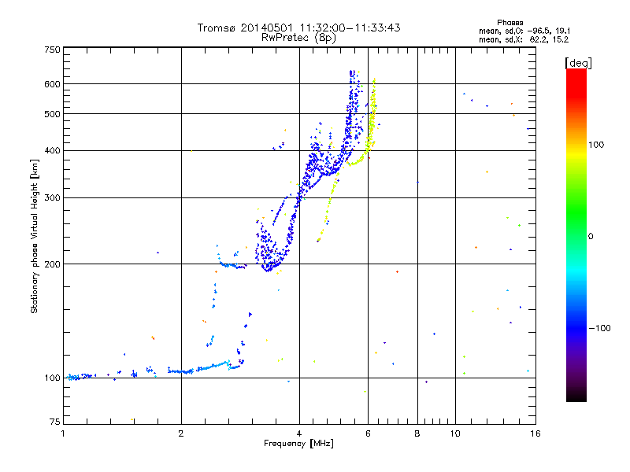The height and width of the screenshot is (472, 630).
Task: Click the y-axis tick label '75'
Action: (54, 422)
